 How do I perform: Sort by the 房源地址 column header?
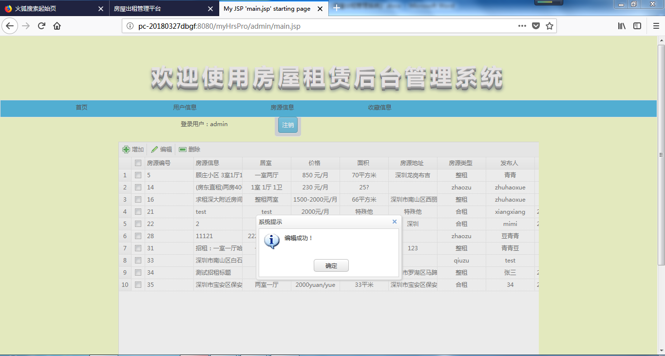point(413,163)
